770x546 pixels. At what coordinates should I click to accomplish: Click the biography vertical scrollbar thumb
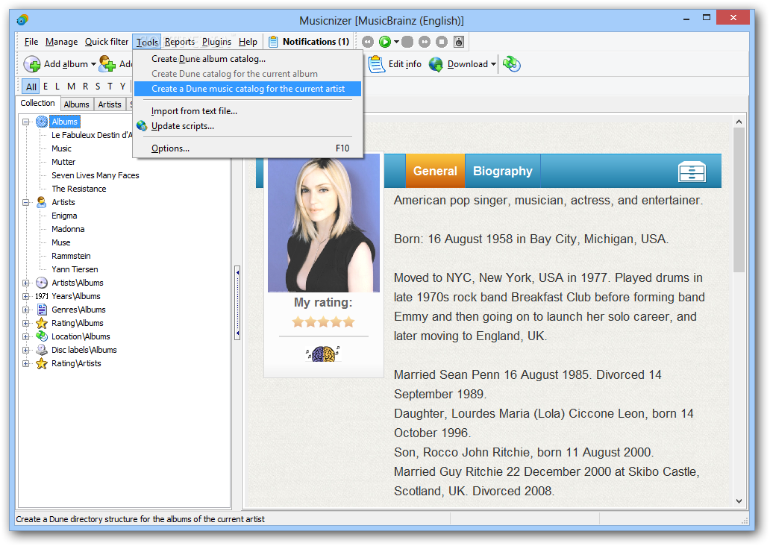pyautogui.click(x=739, y=200)
